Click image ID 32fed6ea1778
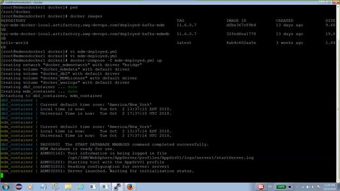This screenshot has height=191, width=340. click(241, 34)
